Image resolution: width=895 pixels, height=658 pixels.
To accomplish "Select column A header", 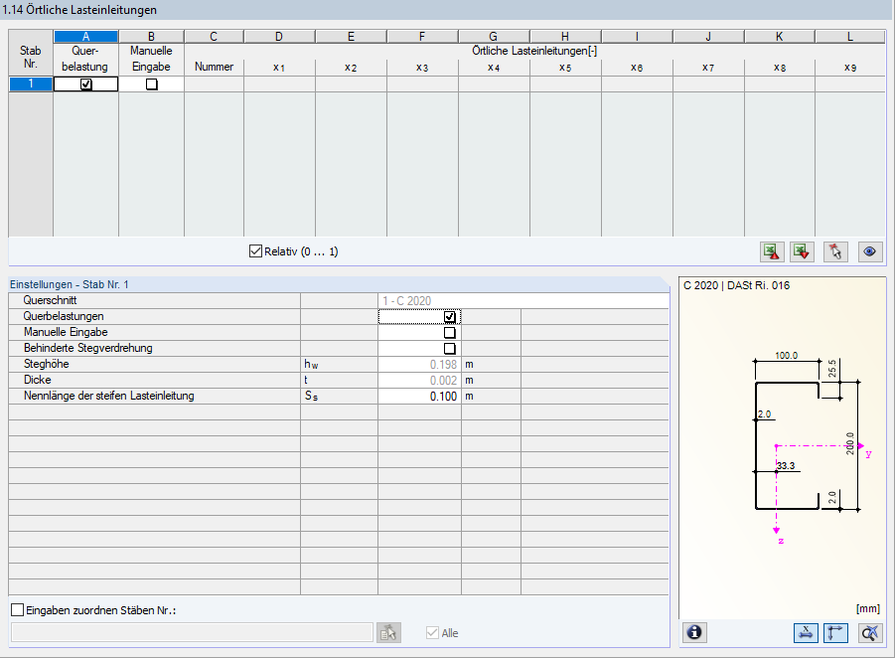I will 86,37.
